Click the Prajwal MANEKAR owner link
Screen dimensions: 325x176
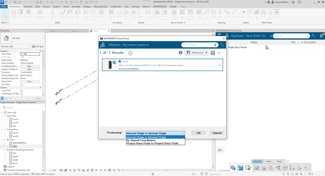tap(142, 65)
